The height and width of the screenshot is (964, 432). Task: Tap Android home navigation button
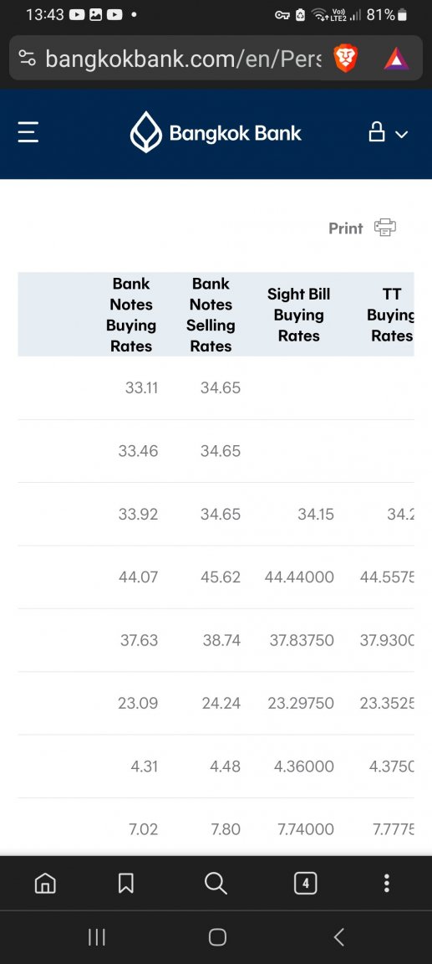(x=217, y=937)
